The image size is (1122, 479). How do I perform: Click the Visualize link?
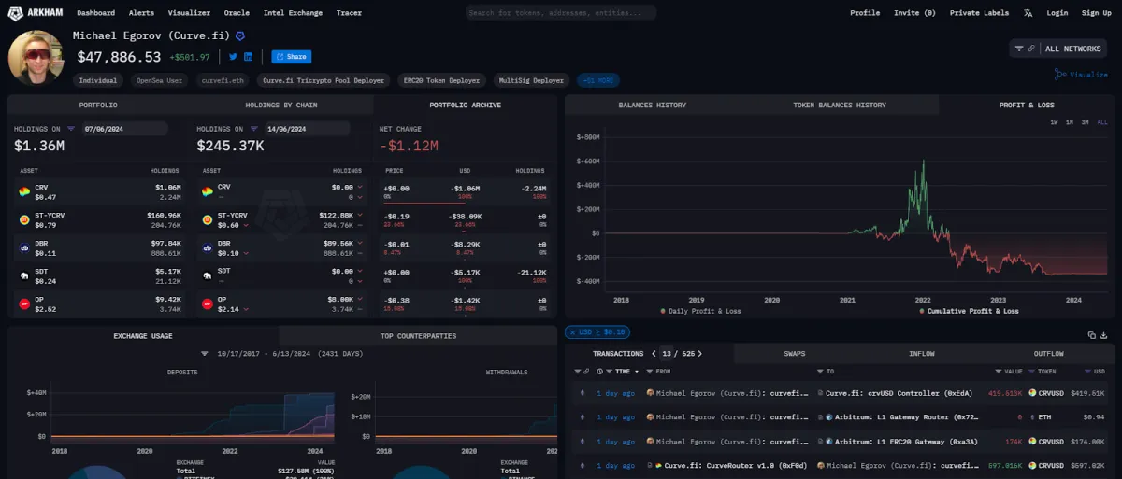point(1082,75)
